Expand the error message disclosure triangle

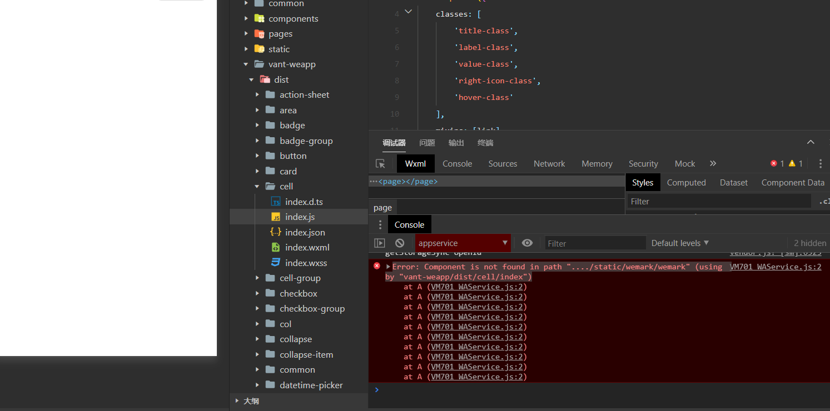tap(388, 267)
